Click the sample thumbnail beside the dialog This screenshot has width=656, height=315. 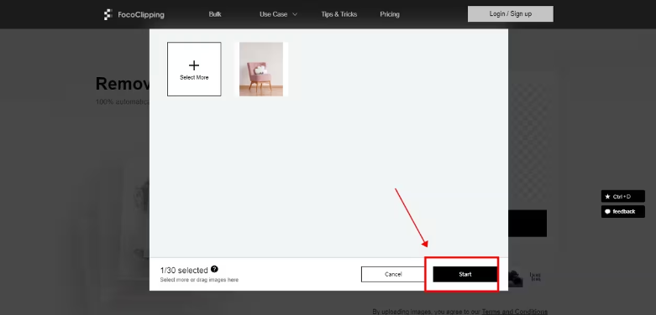516,277
